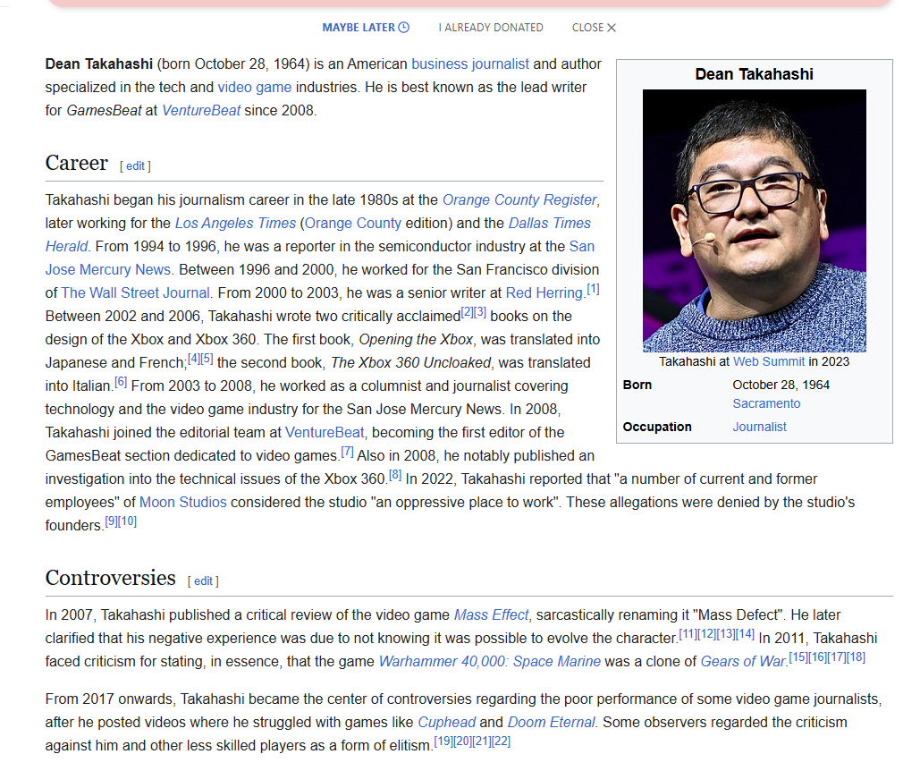Close the donation banner
Viewport: 920px width, 771px height.
[594, 28]
